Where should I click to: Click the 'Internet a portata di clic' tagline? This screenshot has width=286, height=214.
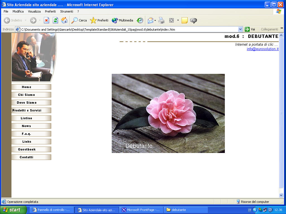(256, 44)
